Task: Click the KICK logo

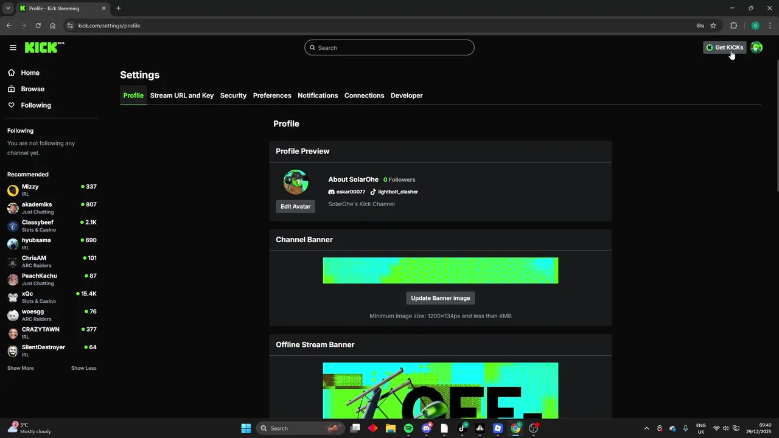Action: click(44, 47)
